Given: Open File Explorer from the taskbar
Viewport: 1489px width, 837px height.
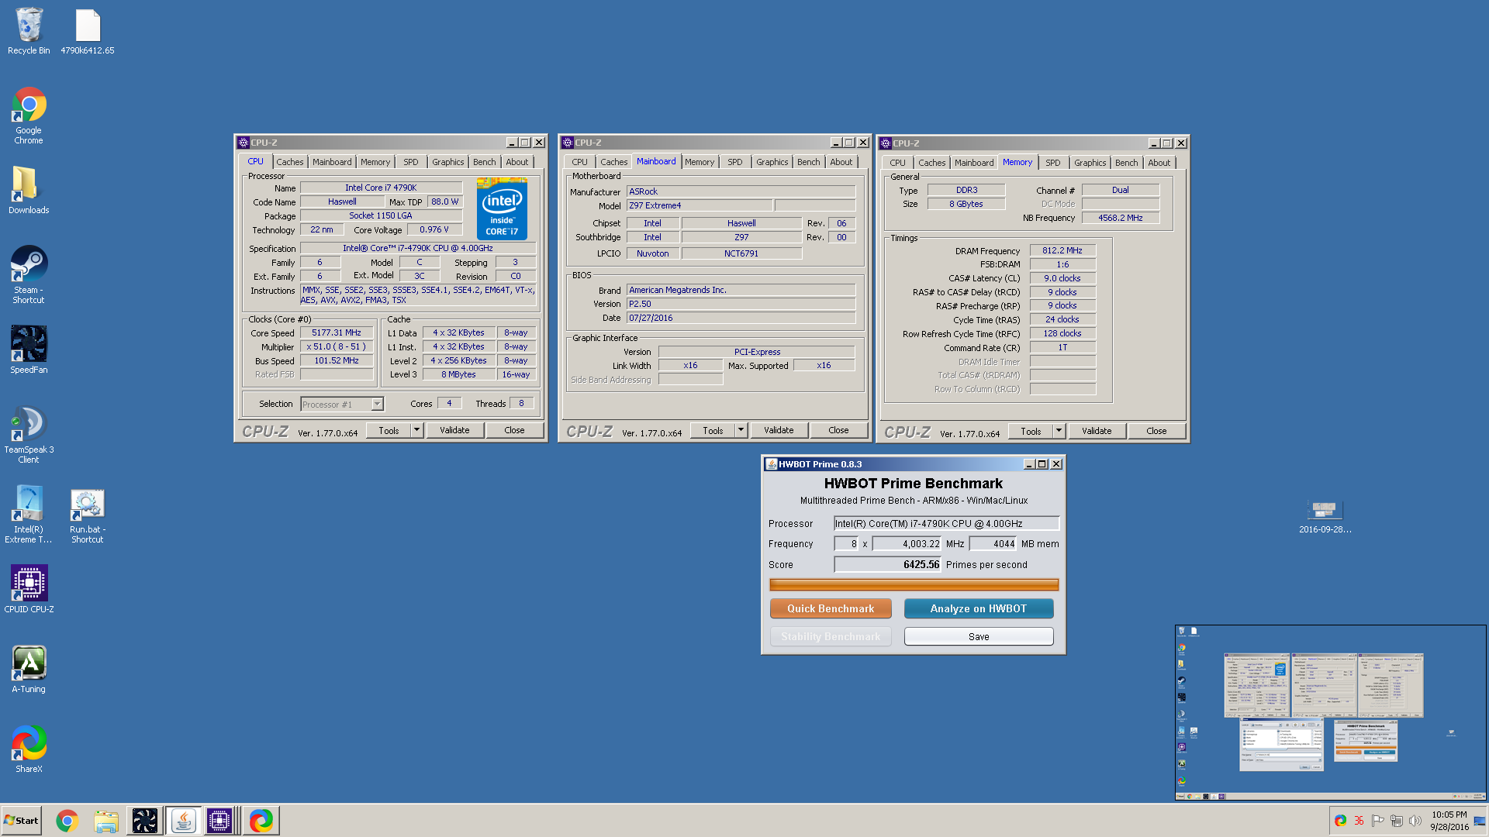Looking at the screenshot, I should tap(106, 821).
